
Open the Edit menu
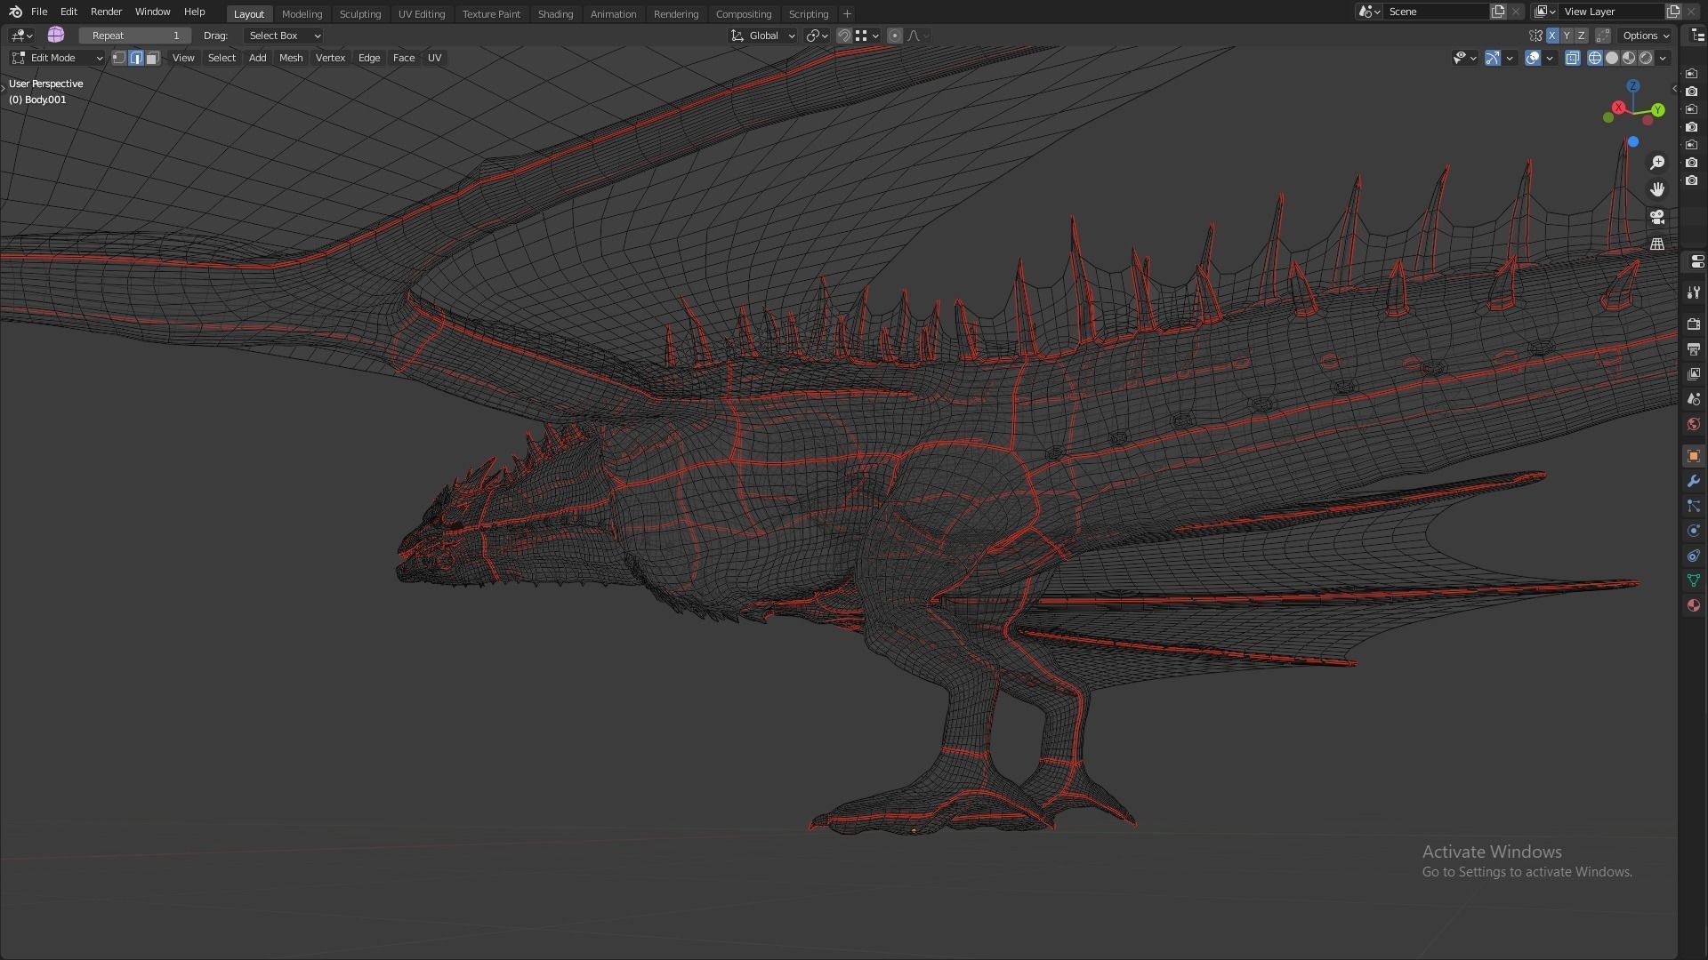coord(68,12)
